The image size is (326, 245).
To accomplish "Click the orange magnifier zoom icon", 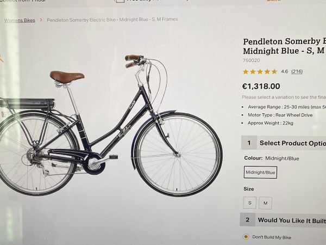I will pos(1,58).
